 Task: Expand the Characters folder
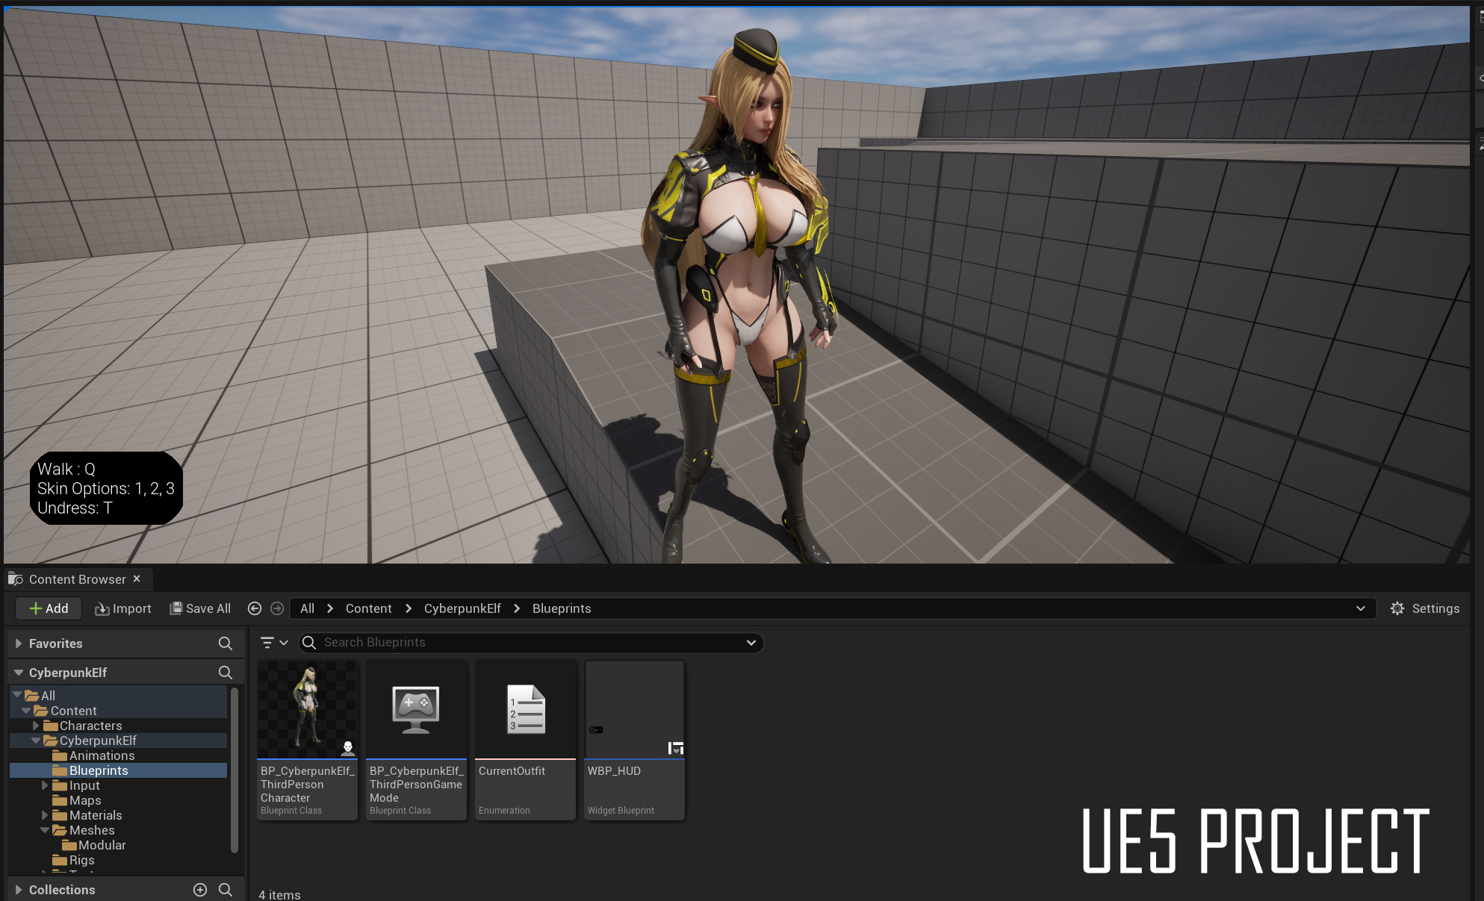[35, 726]
